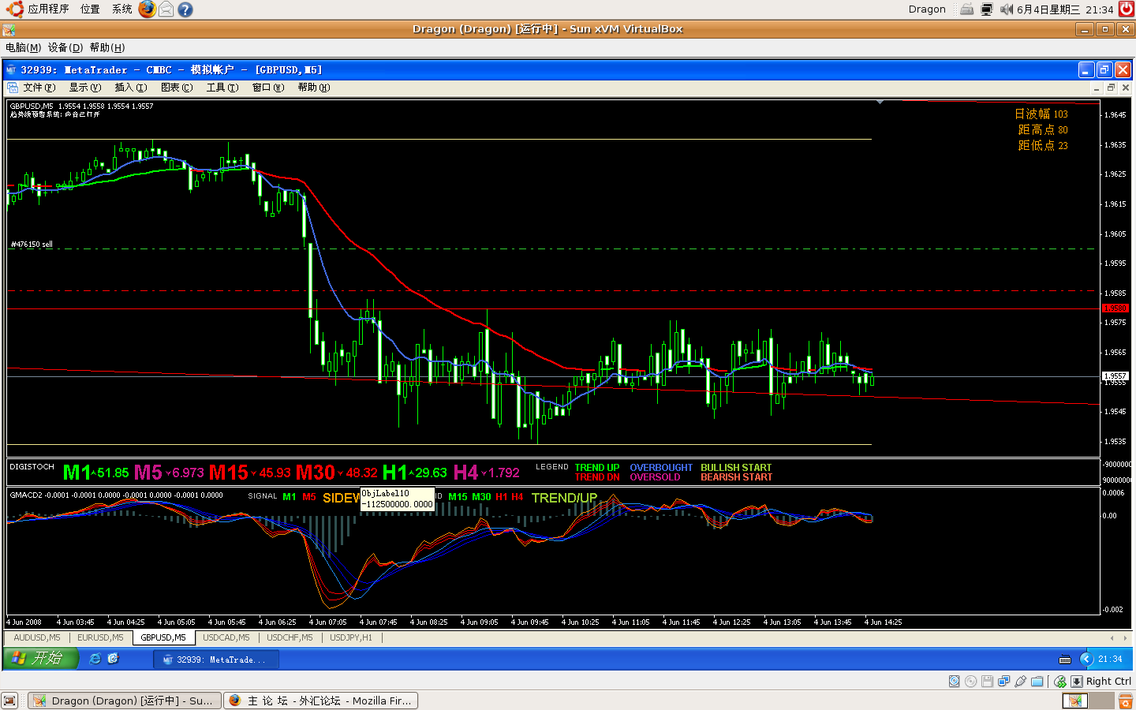Click the Firefox launcher in the top panel
Screen dimensions: 1136x710
pos(147,9)
